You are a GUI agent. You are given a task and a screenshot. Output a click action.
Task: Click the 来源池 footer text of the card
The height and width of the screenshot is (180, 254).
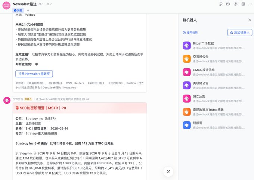80,86
